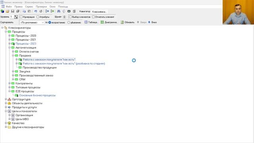
Task: Click the first toolbar icon before Open folder
Action: coord(2,12)
